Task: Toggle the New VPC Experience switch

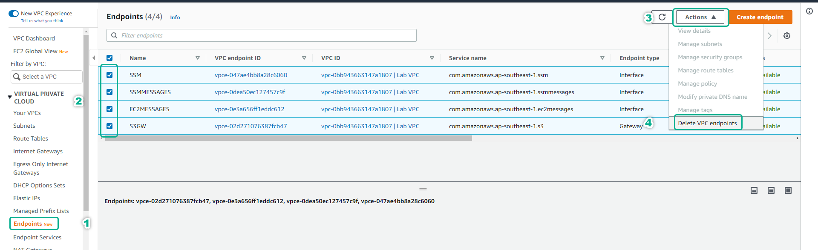Action: [x=14, y=14]
